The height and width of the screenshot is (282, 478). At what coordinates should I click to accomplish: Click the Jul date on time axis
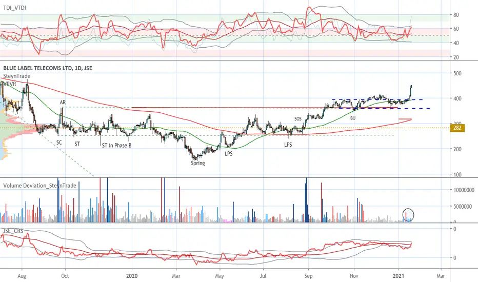click(x=263, y=276)
